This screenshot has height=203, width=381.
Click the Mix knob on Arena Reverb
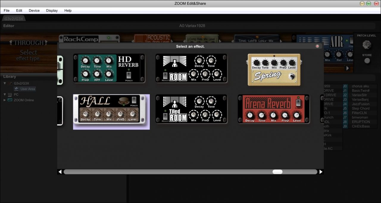pyautogui.click(x=273, y=115)
